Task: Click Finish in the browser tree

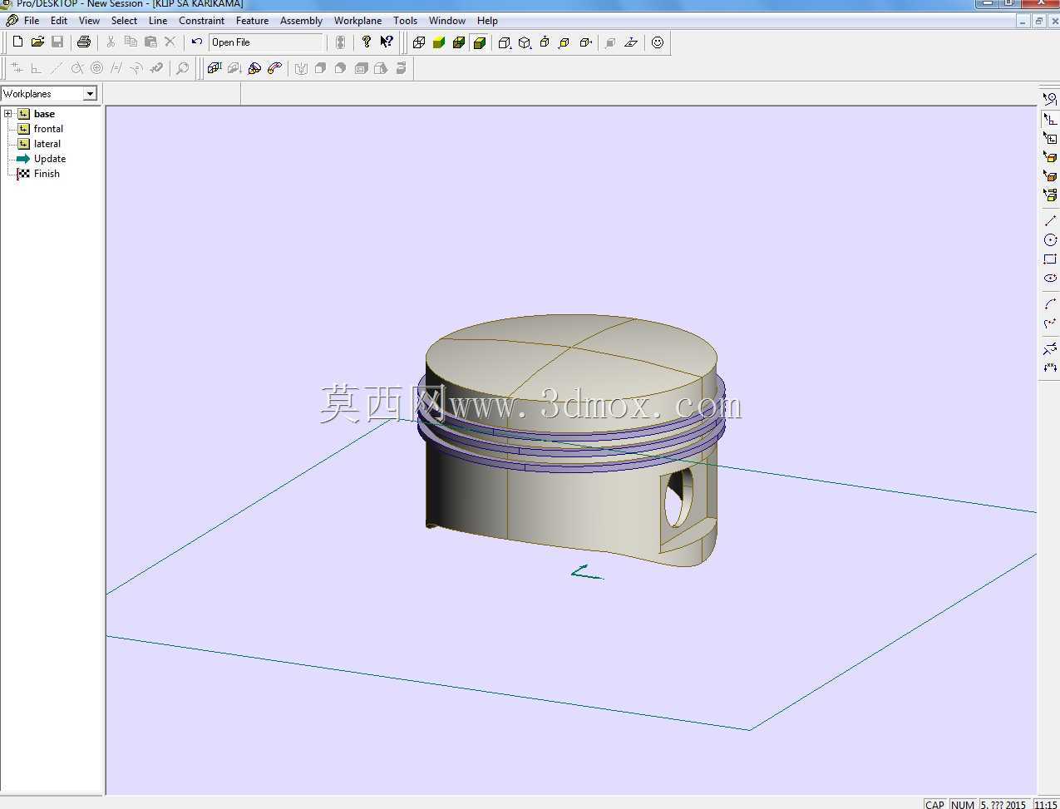Action: (x=47, y=174)
